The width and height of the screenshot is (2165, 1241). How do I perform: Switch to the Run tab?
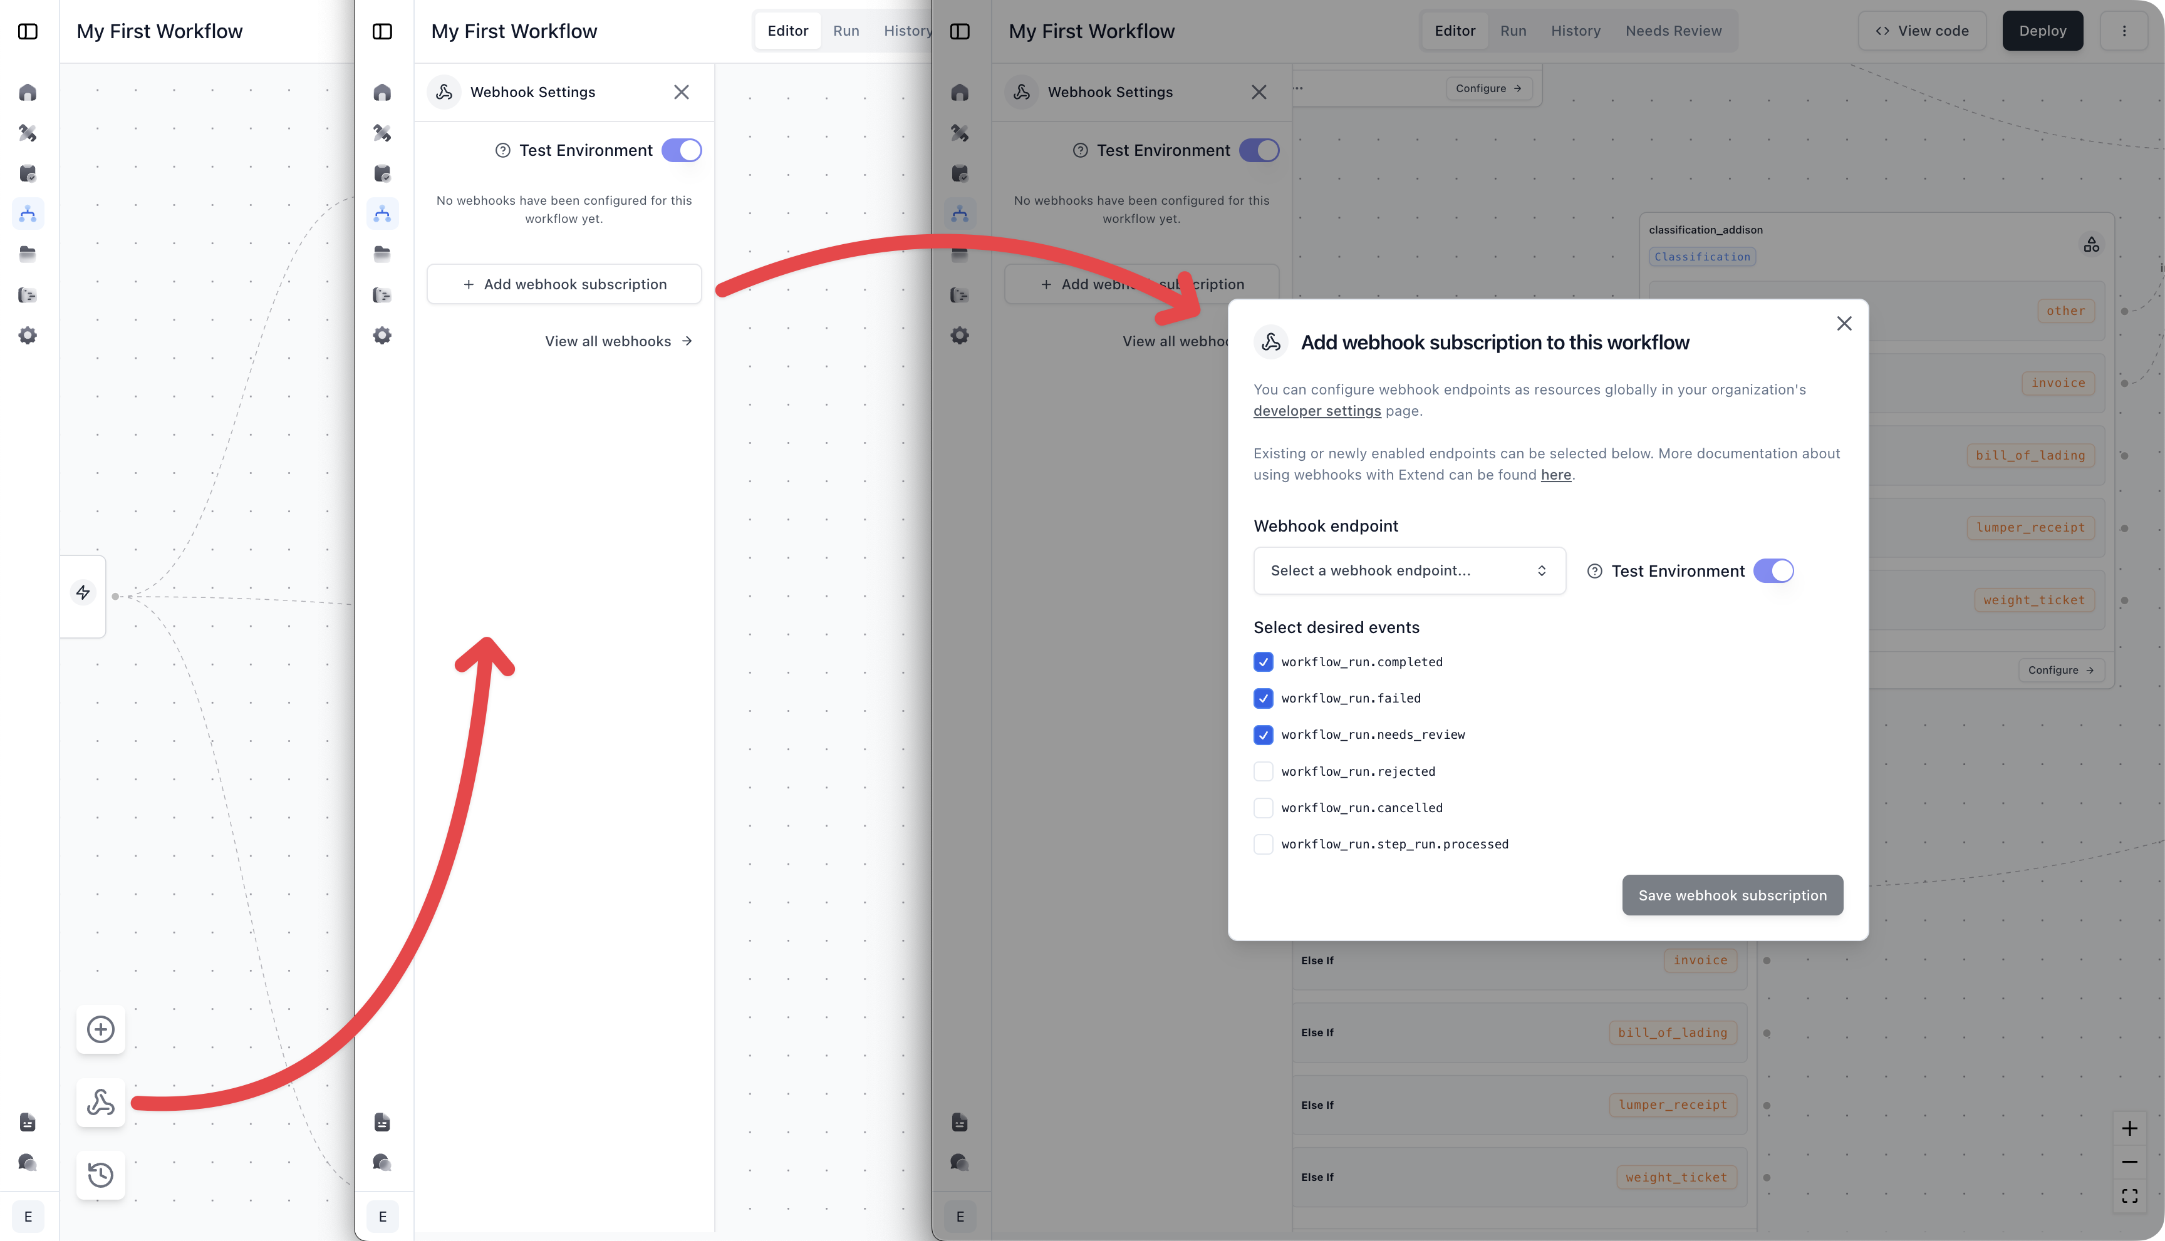[x=1513, y=31]
